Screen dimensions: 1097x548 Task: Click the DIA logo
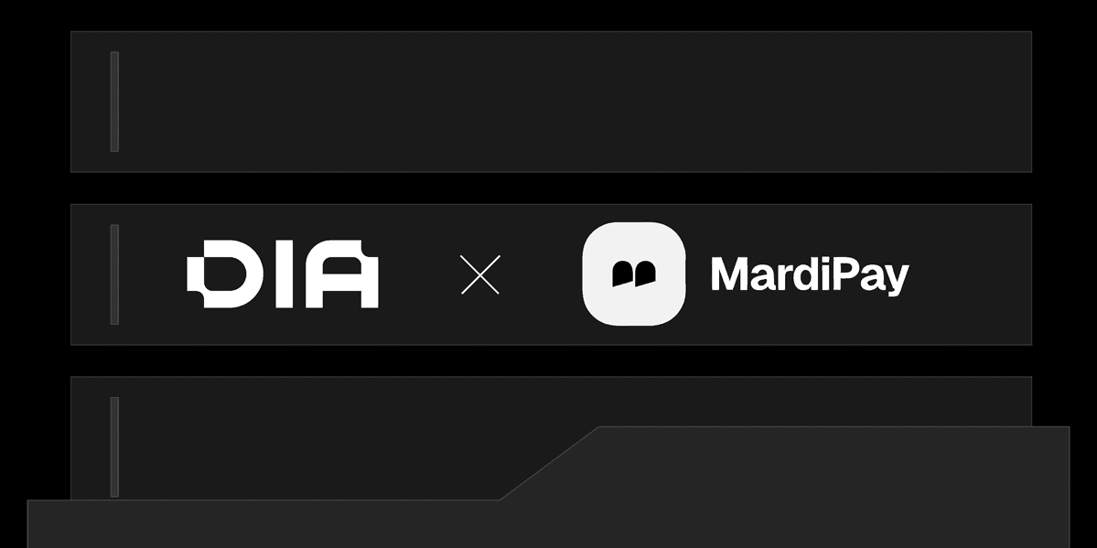tap(283, 274)
